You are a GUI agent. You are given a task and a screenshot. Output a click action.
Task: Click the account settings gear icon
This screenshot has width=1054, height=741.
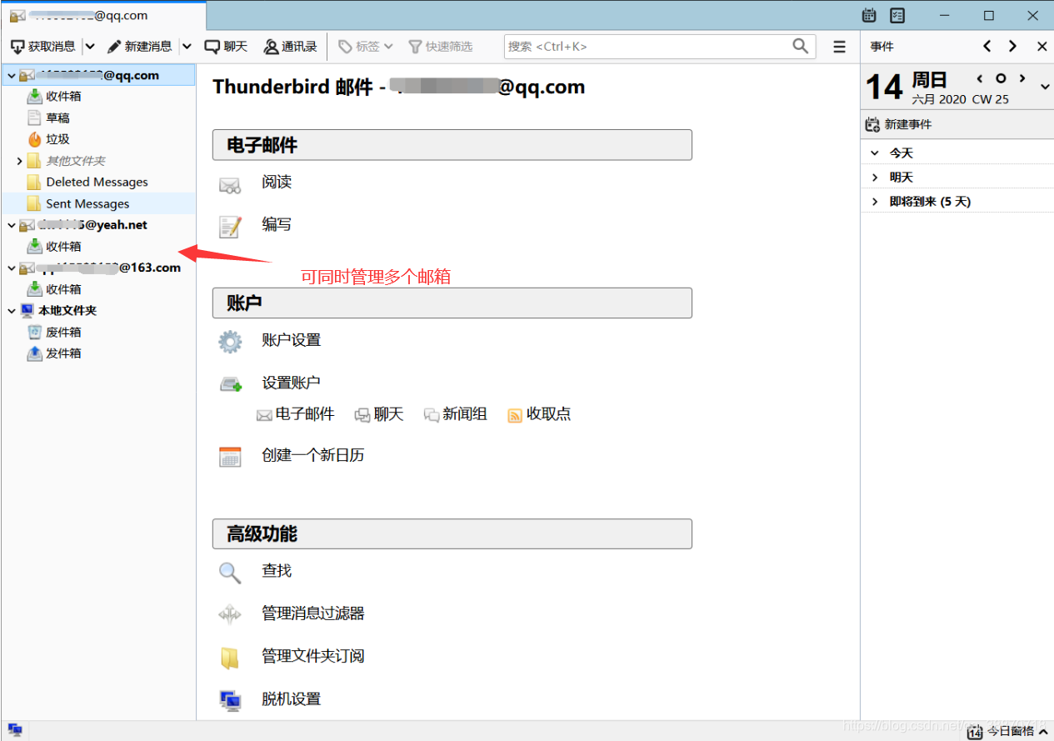coord(230,342)
